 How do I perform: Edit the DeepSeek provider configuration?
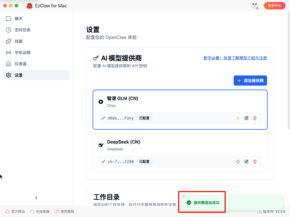click(246, 162)
